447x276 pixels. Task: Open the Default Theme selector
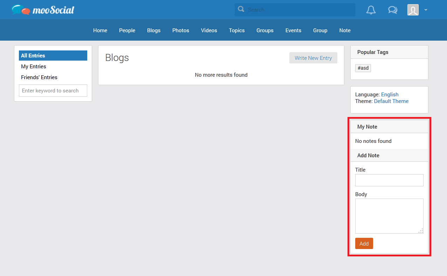(391, 101)
